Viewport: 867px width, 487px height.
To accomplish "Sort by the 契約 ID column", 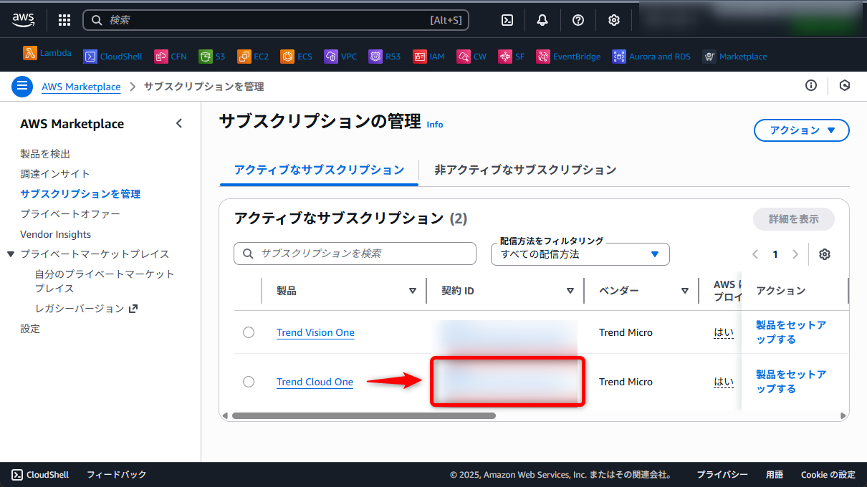I will (x=570, y=291).
